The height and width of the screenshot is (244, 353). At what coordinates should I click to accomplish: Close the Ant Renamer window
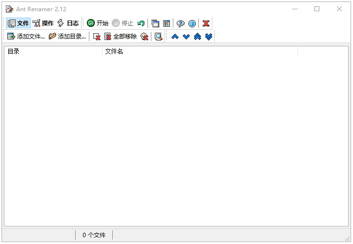pyautogui.click(x=339, y=9)
